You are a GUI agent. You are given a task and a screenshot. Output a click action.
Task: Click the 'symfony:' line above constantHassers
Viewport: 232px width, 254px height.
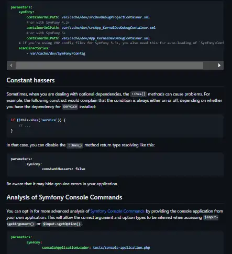click(x=34, y=164)
